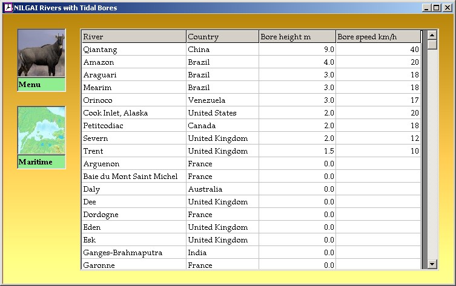Sort by the River column header
456x286 pixels.
(x=133, y=37)
